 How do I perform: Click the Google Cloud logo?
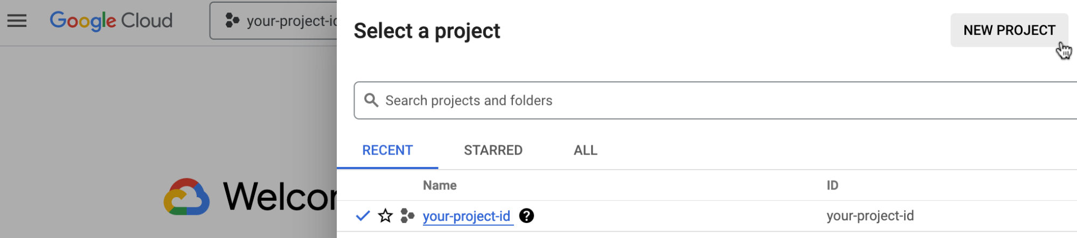click(111, 21)
